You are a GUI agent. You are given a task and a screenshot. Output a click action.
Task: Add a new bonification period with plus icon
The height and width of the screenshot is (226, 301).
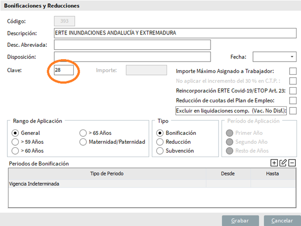tap(274, 163)
